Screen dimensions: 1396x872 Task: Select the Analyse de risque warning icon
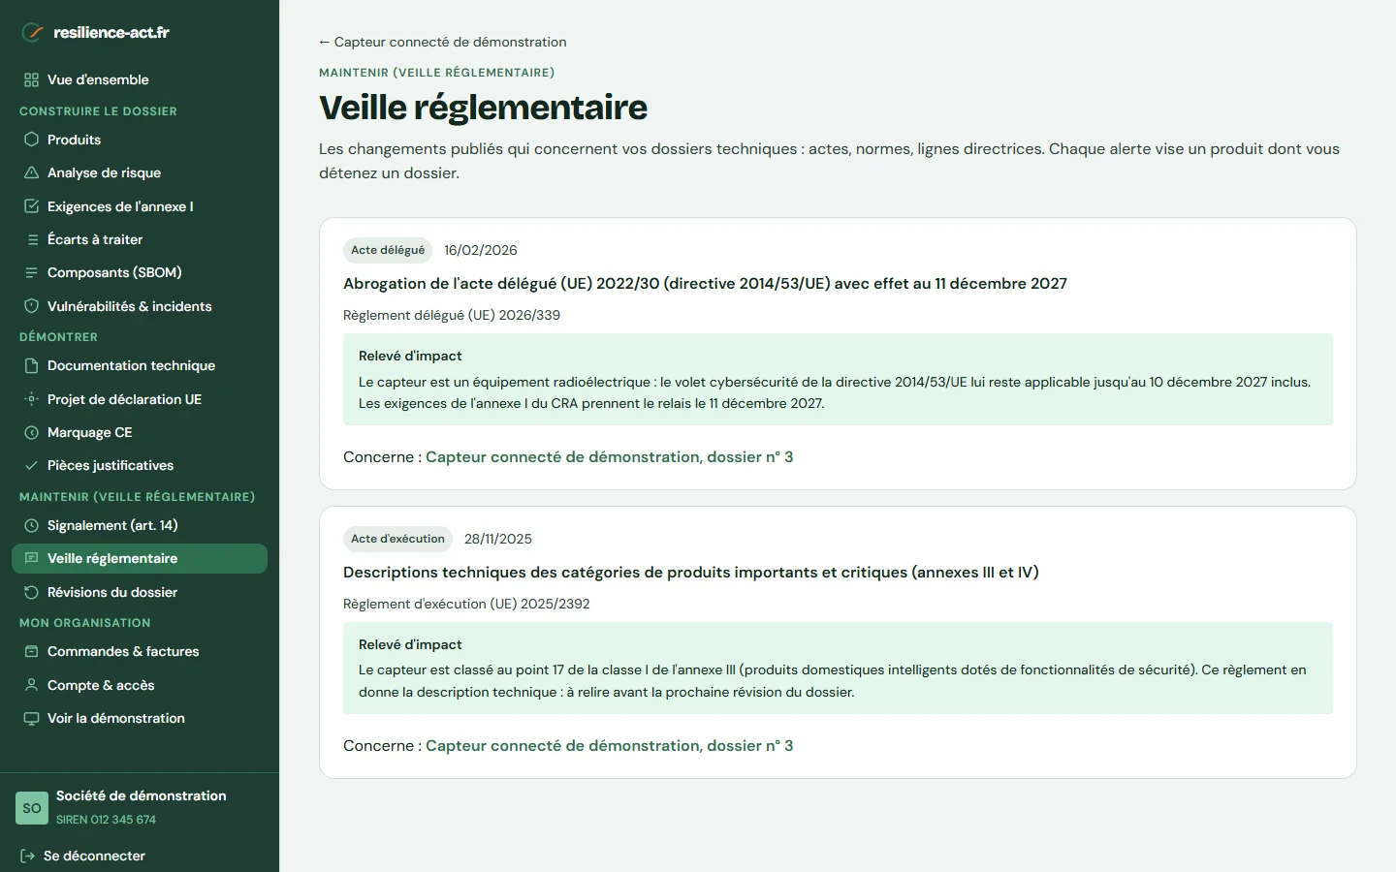31,172
